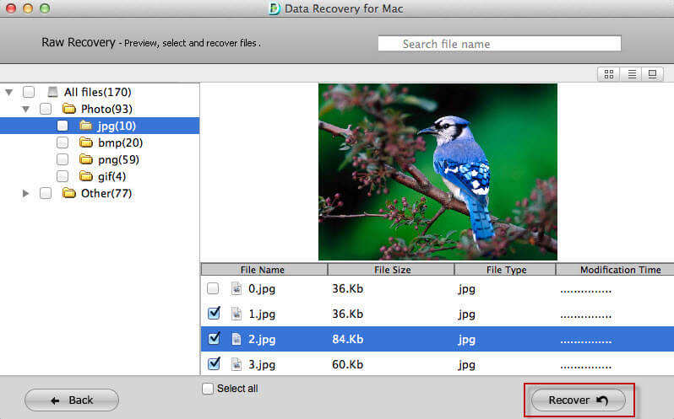674x419 pixels.
Task: Click the jpg folder icon
Action: point(86,126)
